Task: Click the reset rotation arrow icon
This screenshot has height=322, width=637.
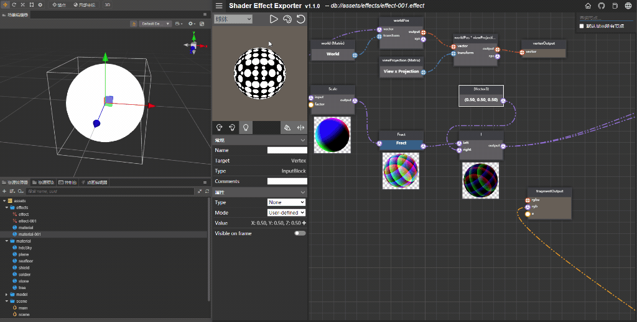Action: 300,19
